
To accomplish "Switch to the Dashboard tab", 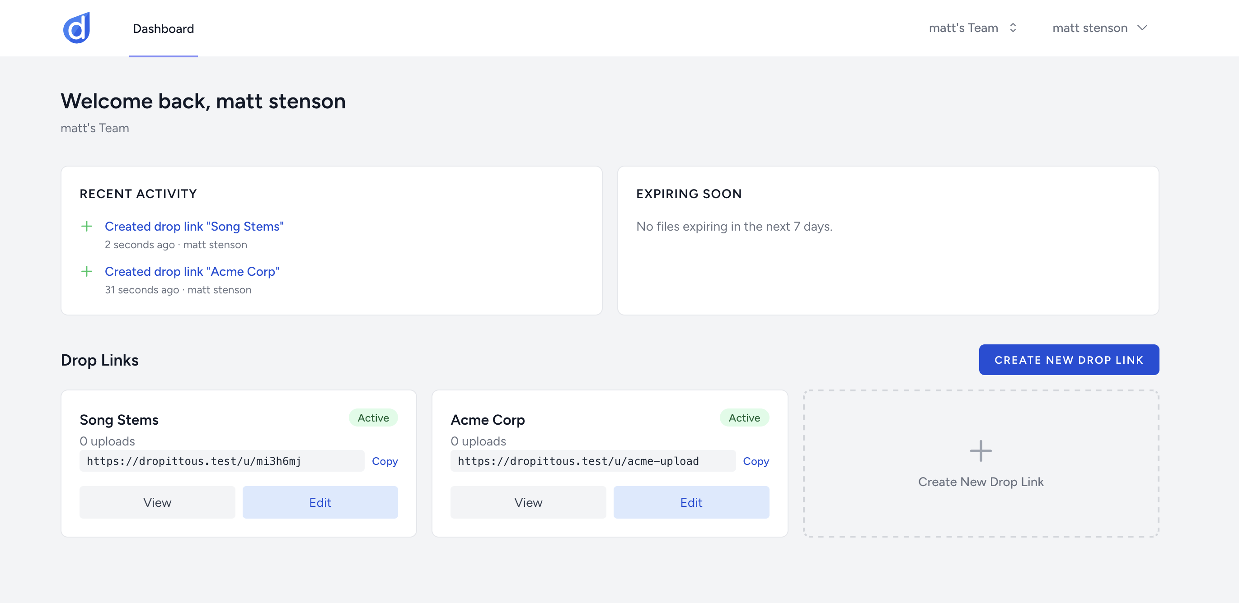I will tap(163, 29).
